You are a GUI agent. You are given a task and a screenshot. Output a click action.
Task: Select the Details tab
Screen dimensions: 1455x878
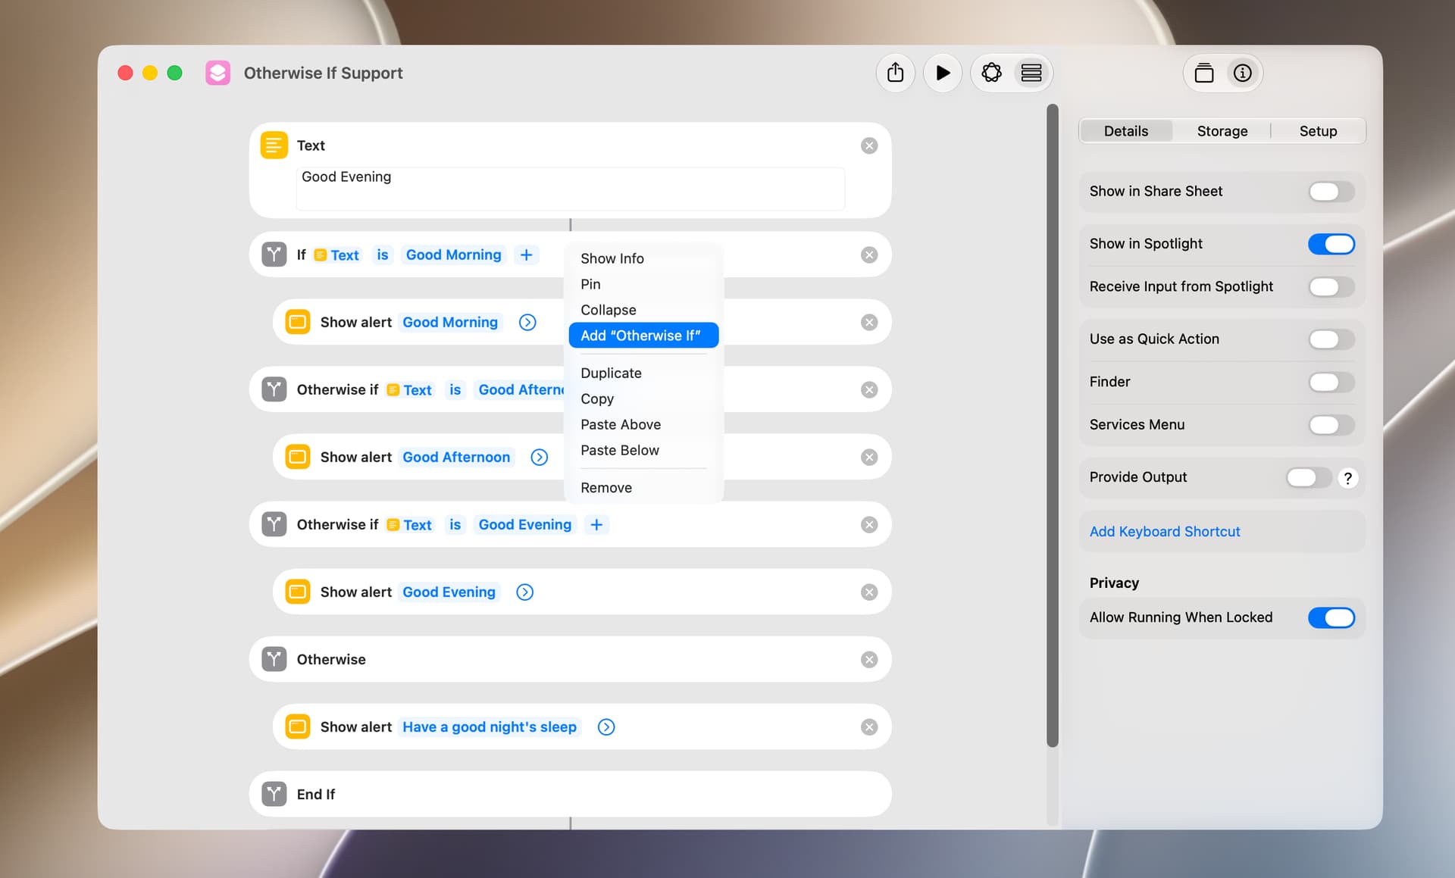tap(1126, 131)
